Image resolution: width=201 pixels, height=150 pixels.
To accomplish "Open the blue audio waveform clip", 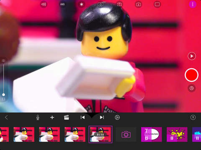I will [x=197, y=135].
